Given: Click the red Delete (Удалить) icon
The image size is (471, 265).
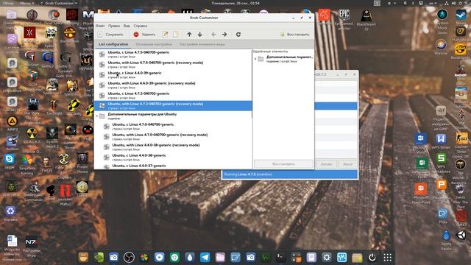Looking at the screenshot, I should pos(136,35).
